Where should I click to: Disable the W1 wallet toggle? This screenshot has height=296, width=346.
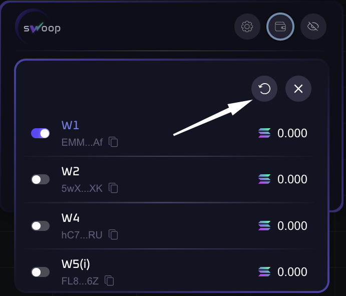41,133
